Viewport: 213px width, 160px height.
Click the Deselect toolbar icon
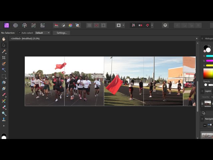[x=97, y=25]
